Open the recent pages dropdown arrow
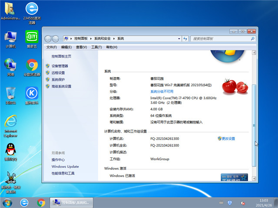278x208 pixels. click(x=61, y=39)
